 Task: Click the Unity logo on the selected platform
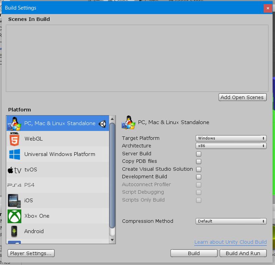pos(102,124)
